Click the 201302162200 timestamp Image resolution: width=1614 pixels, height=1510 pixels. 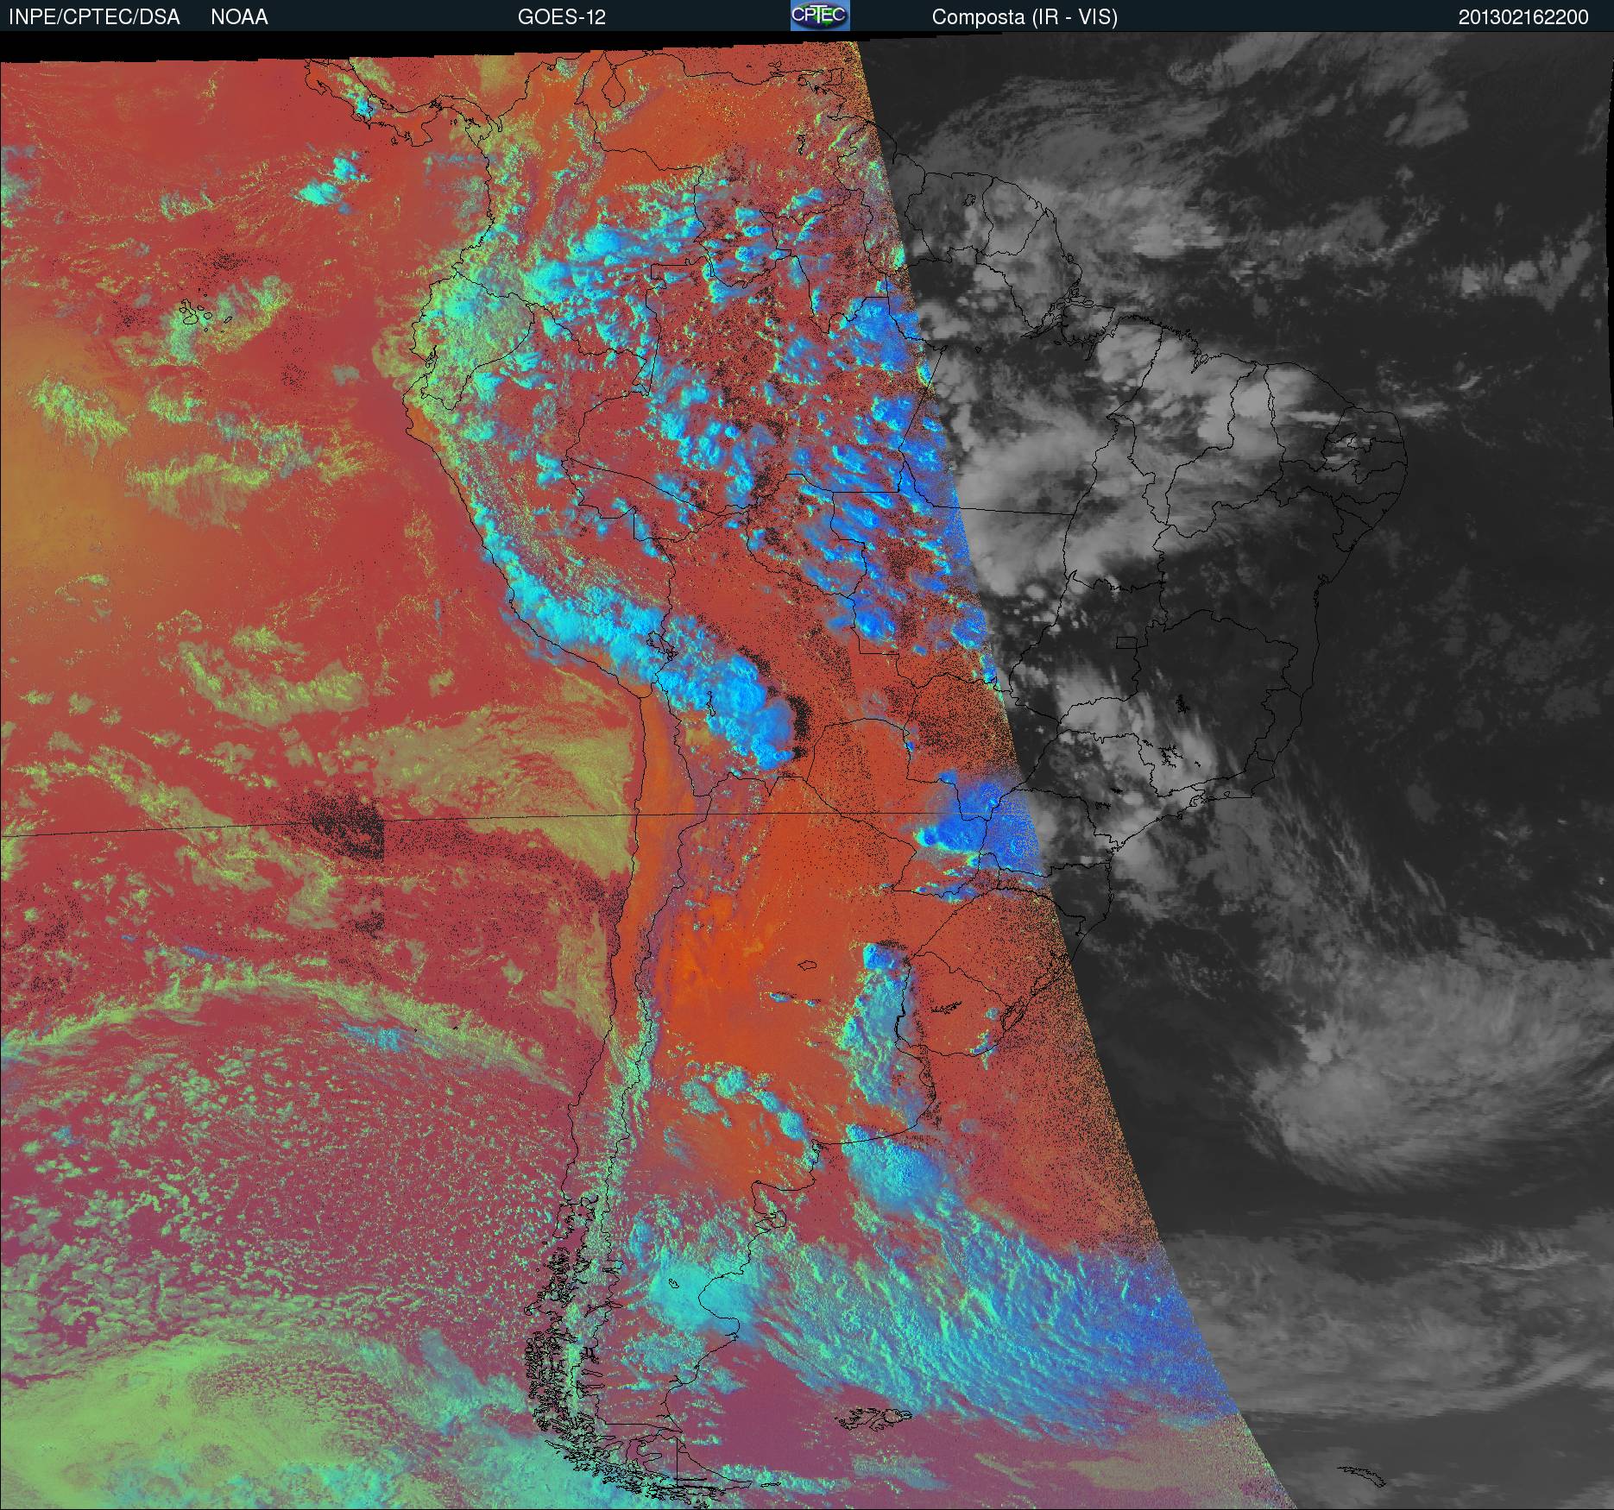coord(1523,17)
